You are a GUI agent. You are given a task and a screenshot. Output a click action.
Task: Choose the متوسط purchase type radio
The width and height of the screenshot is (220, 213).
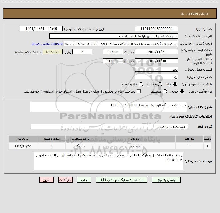click(165, 91)
